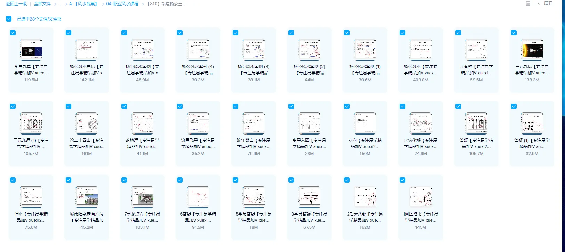This screenshot has height=252, width=565.
Task: Uncheck the 答疑 (1) file checkbox
Action: 514,106
